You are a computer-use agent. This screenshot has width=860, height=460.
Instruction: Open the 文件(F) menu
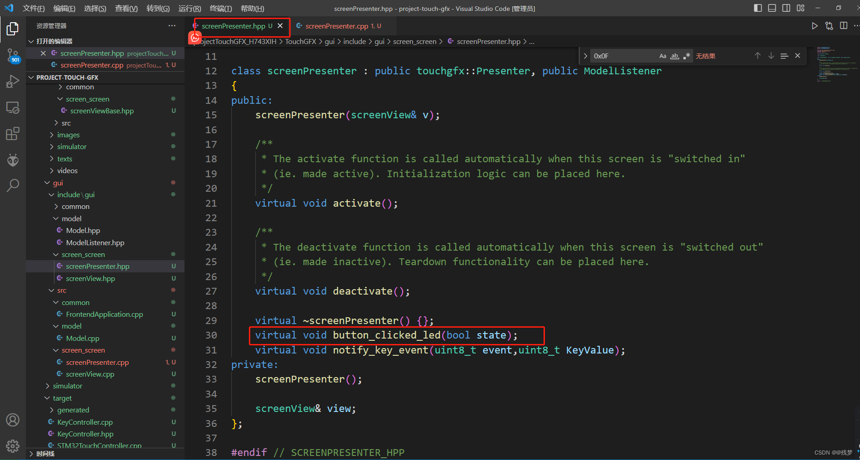pyautogui.click(x=34, y=8)
